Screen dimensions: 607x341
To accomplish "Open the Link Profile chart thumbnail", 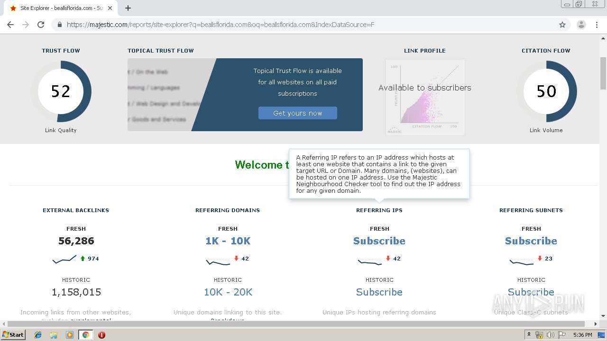I will coord(425,97).
